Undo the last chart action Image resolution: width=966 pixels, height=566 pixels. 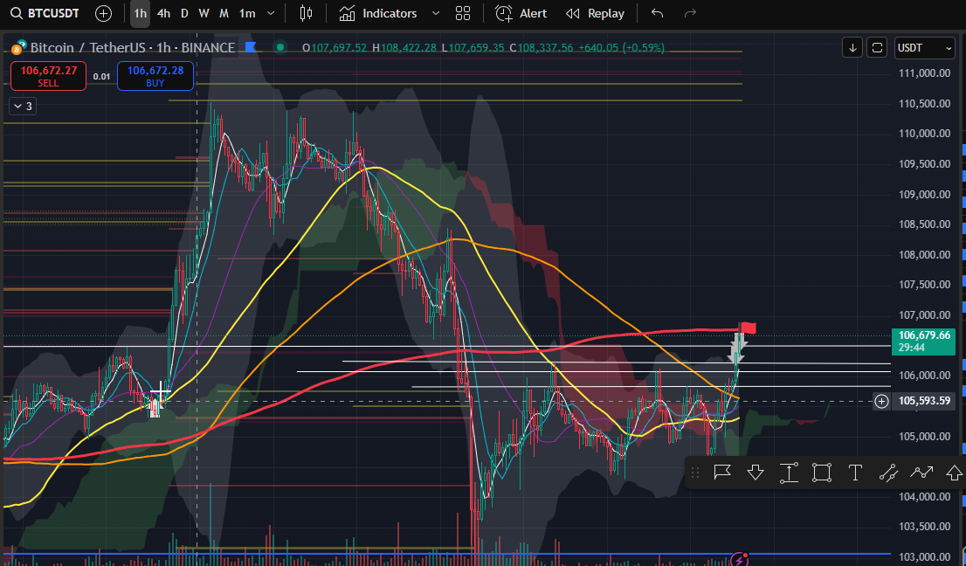tap(658, 14)
